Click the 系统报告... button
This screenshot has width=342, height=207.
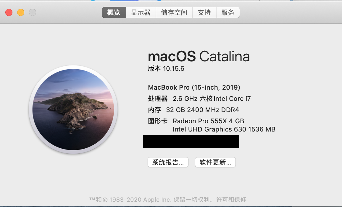click(x=168, y=162)
